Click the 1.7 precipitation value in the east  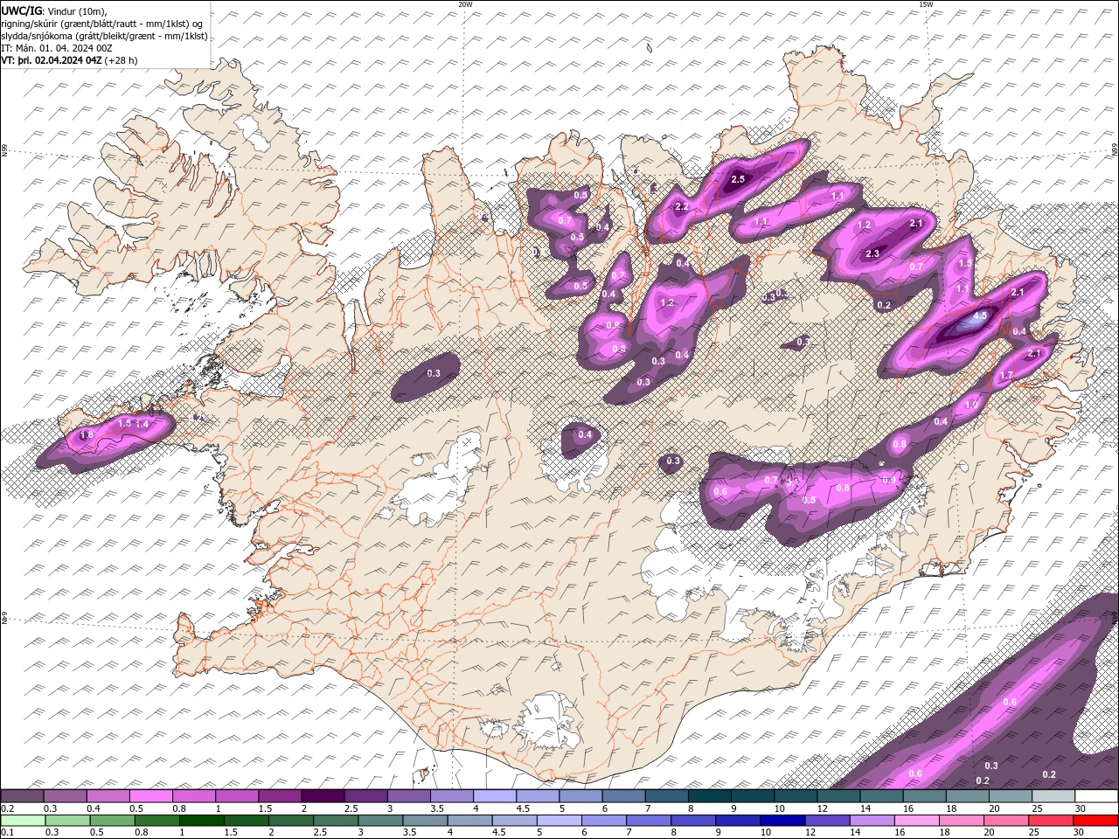coord(1006,375)
